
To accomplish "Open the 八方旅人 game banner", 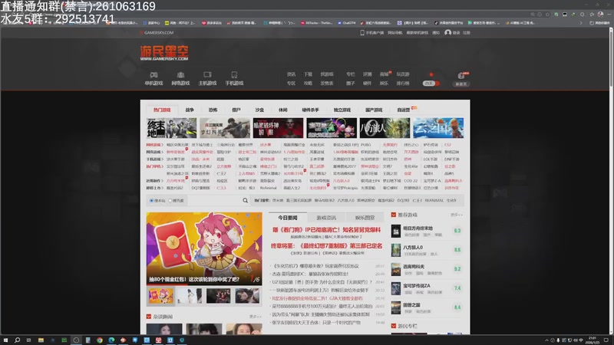I will 385,128.
